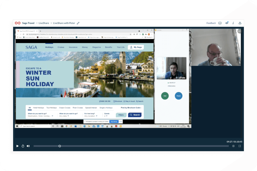Play the session recording
Image resolution: width=257 pixels, height=171 pixels.
click(17, 146)
